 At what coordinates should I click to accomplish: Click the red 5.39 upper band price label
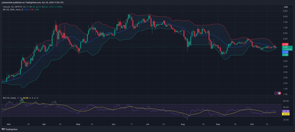coord(285,44)
